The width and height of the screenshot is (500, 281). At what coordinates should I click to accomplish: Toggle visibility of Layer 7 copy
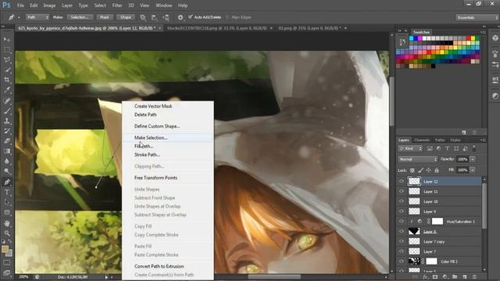click(x=402, y=241)
